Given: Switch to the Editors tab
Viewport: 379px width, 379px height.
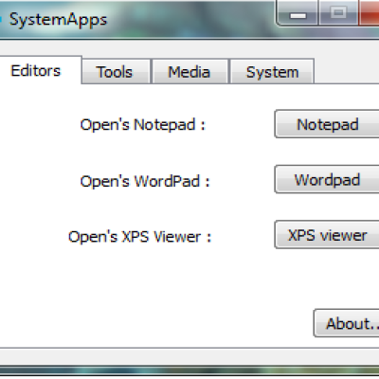Looking at the screenshot, I should (x=40, y=70).
